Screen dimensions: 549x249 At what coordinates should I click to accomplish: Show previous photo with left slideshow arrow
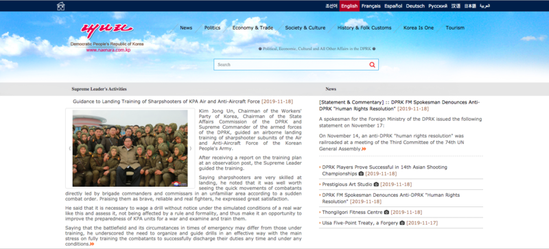coord(70,148)
